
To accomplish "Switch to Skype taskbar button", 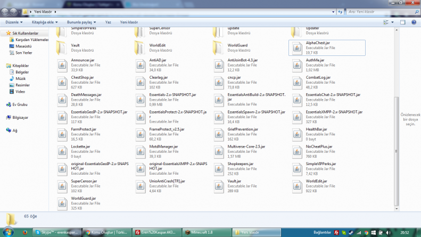I will click(57, 232).
